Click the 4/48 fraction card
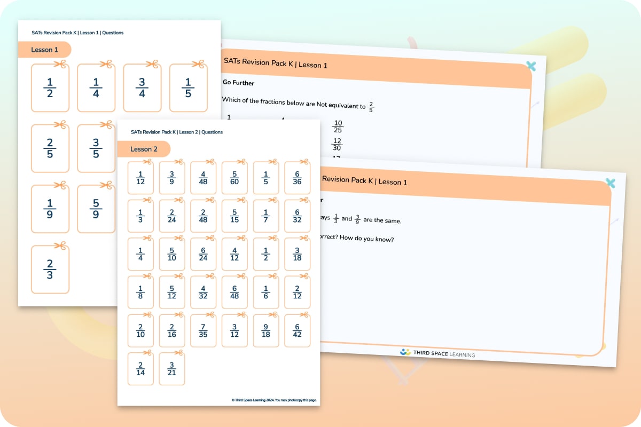Viewport: 641px width, 427px height. tap(203, 178)
